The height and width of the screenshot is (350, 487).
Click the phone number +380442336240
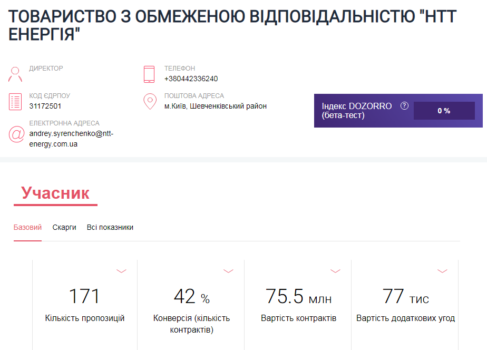191,79
